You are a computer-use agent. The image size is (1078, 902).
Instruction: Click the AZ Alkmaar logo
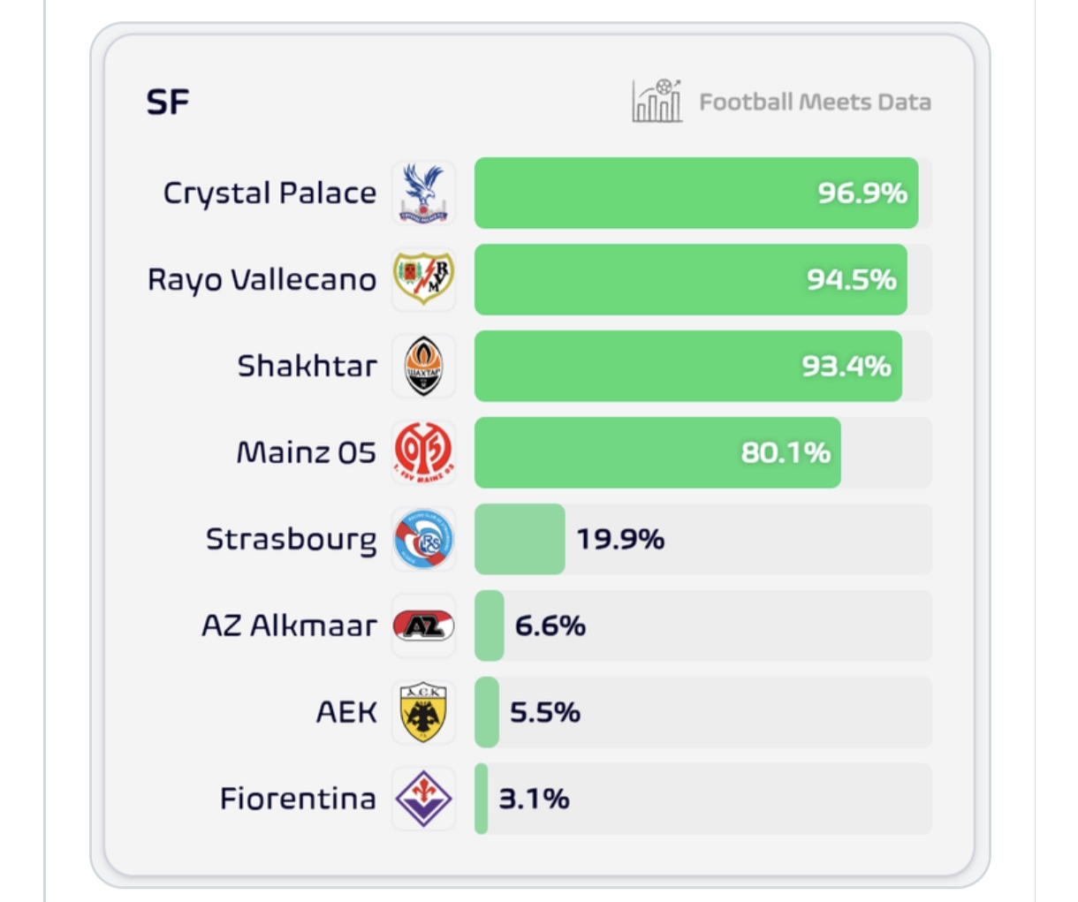(424, 626)
